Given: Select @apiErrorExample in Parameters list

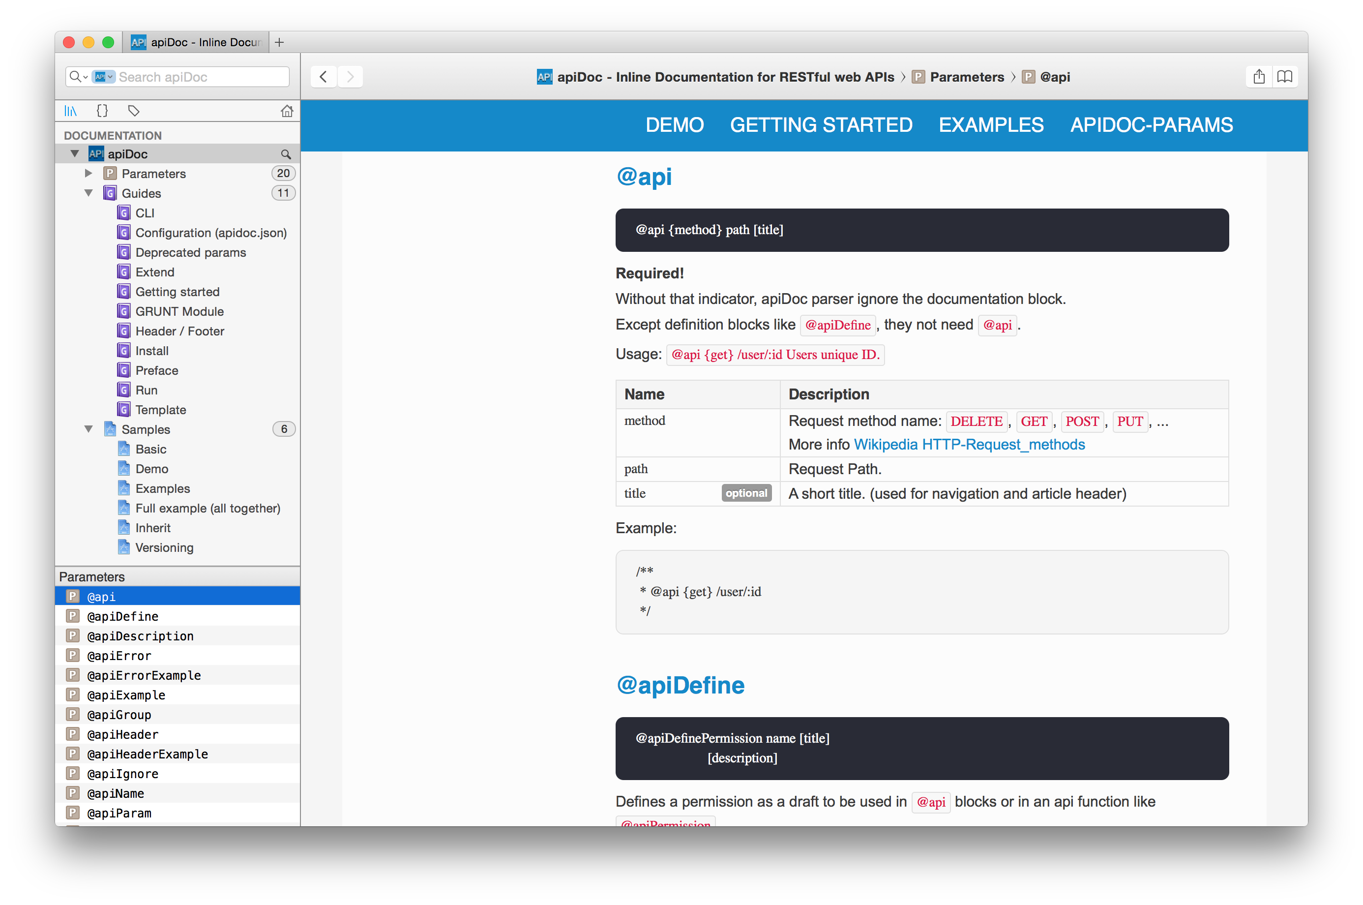Looking at the screenshot, I should 144,675.
